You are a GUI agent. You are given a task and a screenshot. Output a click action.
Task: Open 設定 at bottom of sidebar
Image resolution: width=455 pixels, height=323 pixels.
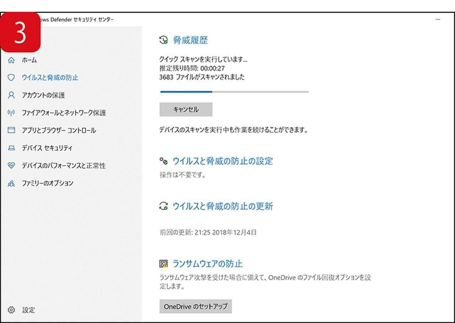[x=29, y=310]
